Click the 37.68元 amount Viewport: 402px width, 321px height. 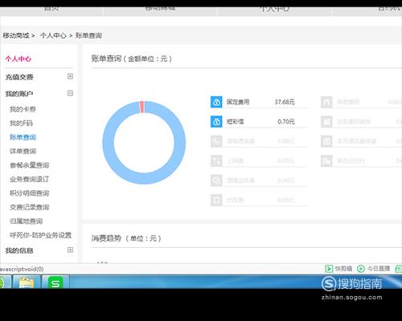tap(285, 102)
